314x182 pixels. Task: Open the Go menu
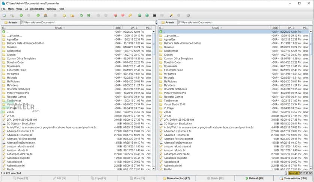coord(26,9)
